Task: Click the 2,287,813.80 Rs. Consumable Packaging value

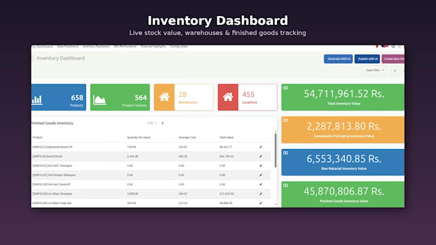Action: pyautogui.click(x=344, y=126)
